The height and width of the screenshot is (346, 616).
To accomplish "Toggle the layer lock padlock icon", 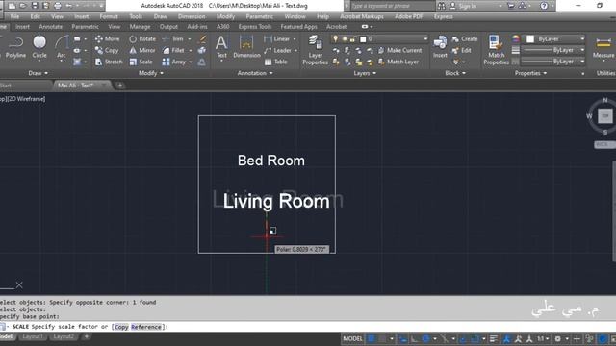I will (x=353, y=38).
